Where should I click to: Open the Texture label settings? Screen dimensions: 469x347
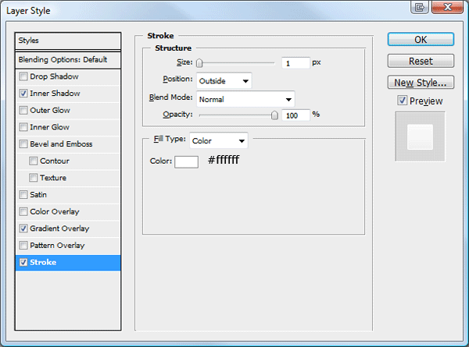coord(53,178)
